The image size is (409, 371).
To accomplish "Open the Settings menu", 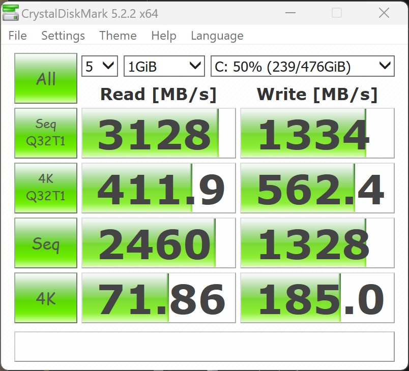I will click(x=63, y=36).
